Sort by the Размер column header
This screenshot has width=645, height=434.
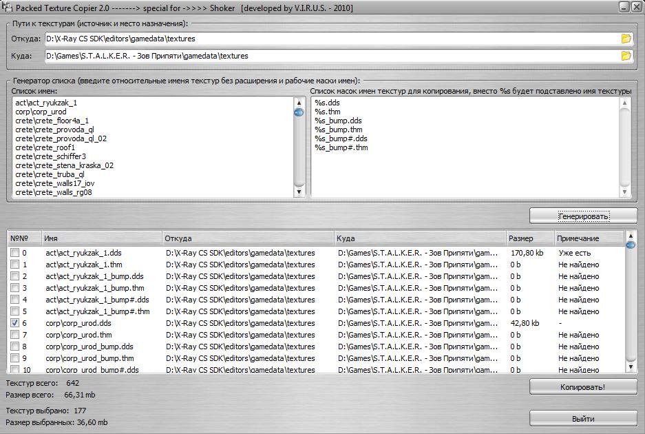point(529,238)
